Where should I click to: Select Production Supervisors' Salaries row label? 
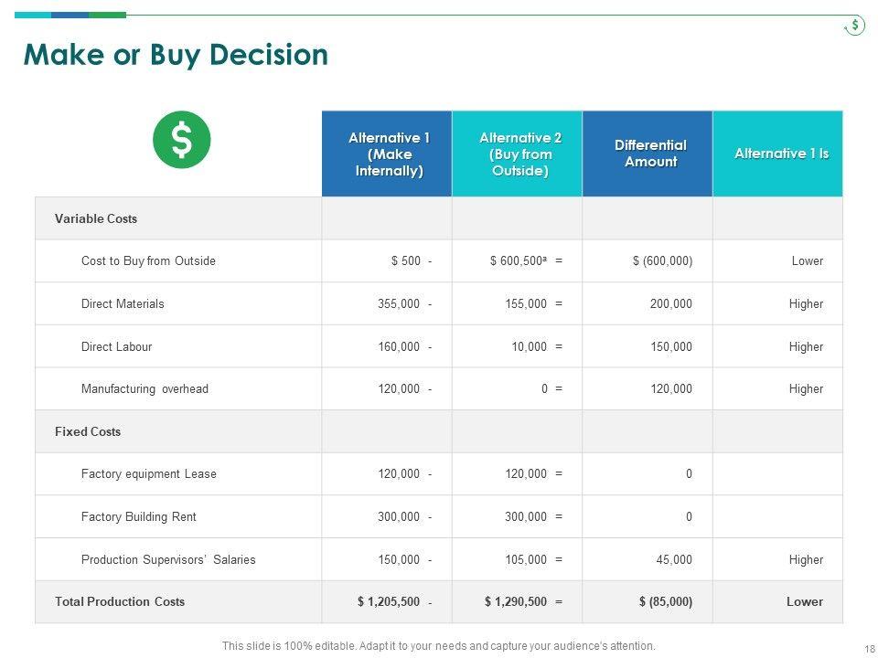tap(168, 559)
